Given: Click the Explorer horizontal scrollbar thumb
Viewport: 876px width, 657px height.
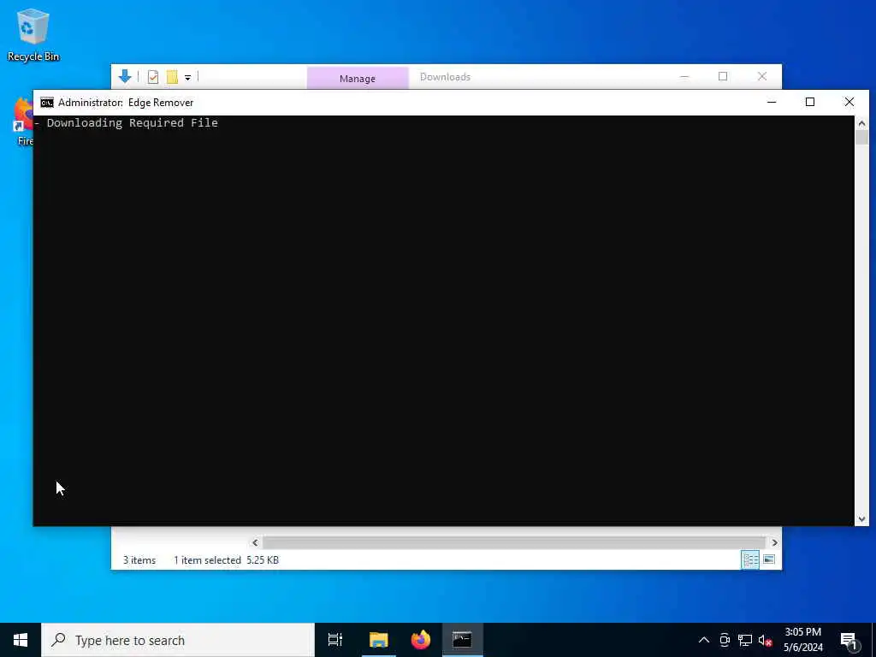Looking at the screenshot, I should (x=514, y=542).
